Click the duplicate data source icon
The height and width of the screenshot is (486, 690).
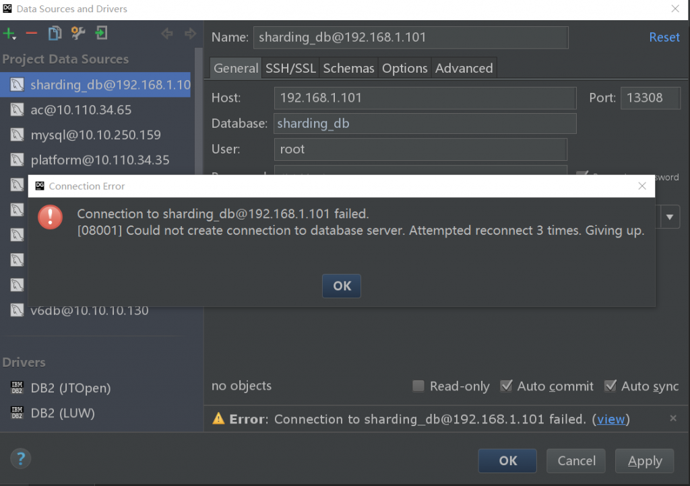point(55,34)
